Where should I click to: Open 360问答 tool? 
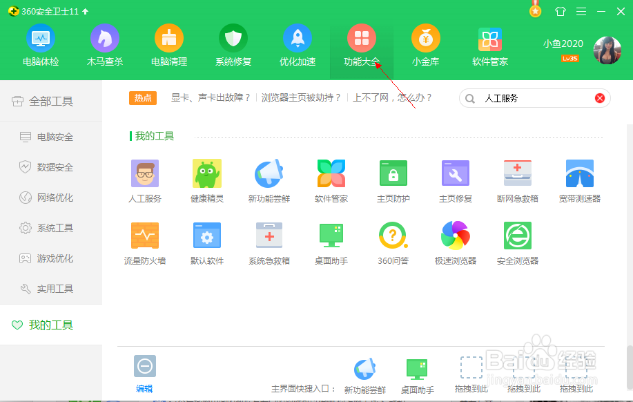[393, 243]
